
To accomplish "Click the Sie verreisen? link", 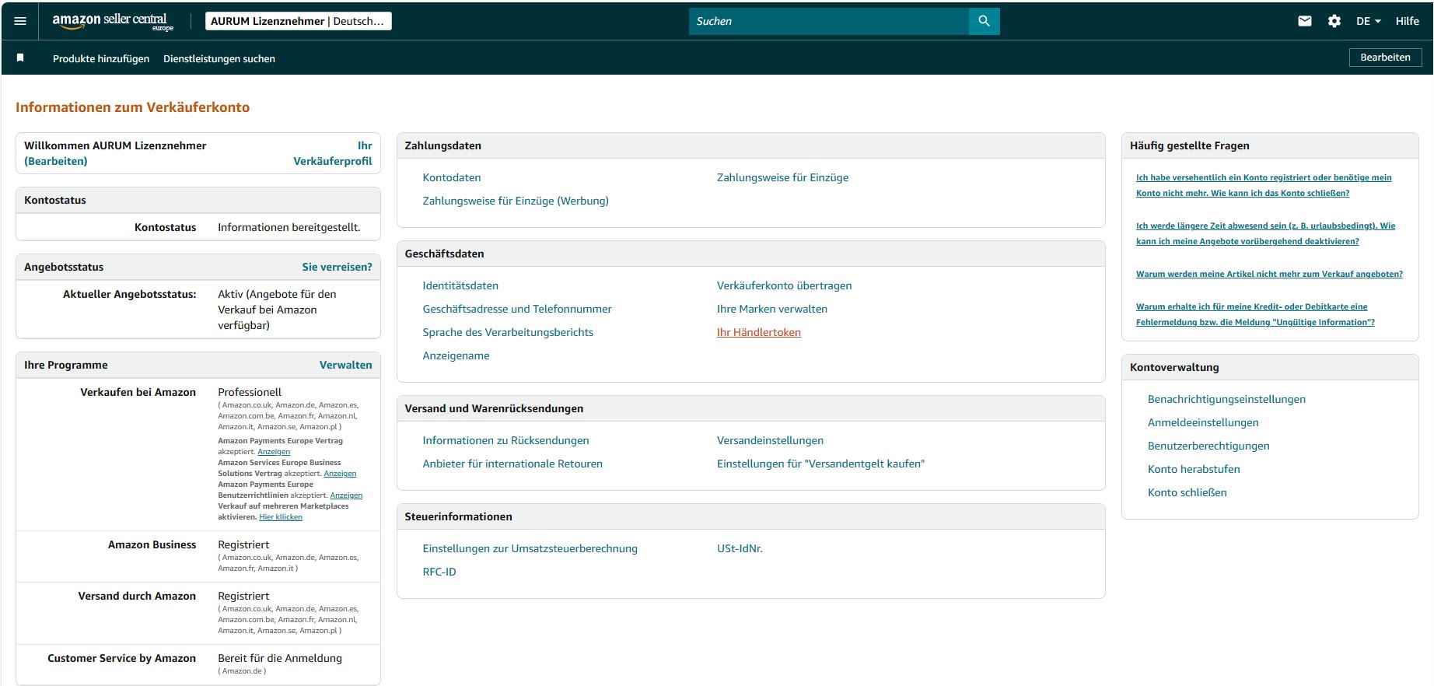I will (337, 267).
